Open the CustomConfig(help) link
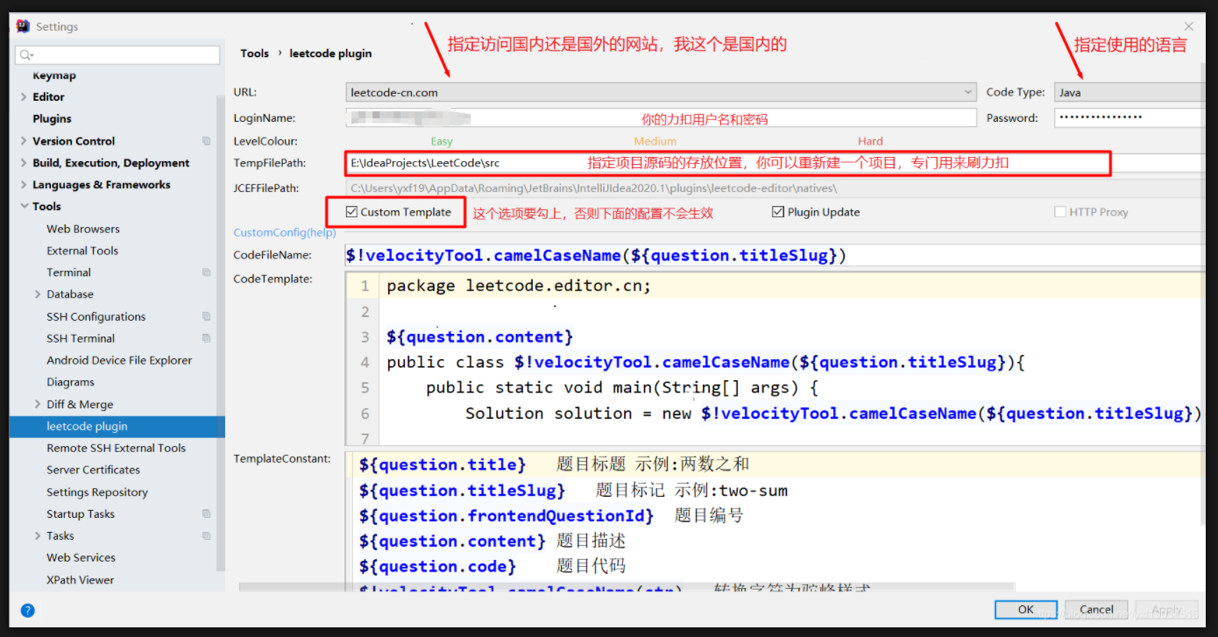1218x637 pixels. pyautogui.click(x=285, y=232)
